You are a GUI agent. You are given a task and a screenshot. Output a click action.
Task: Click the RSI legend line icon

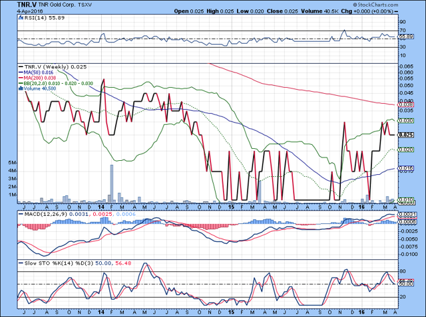pos(21,18)
